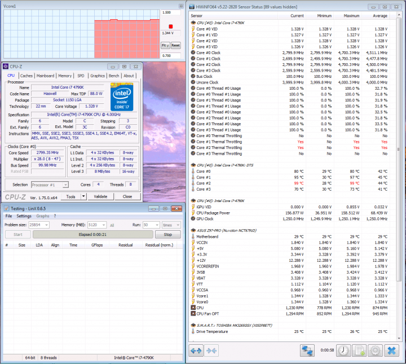Click the Close button in CPU-Z
Image resolution: width=406 pixels, height=364 pixels.
[x=127, y=196]
